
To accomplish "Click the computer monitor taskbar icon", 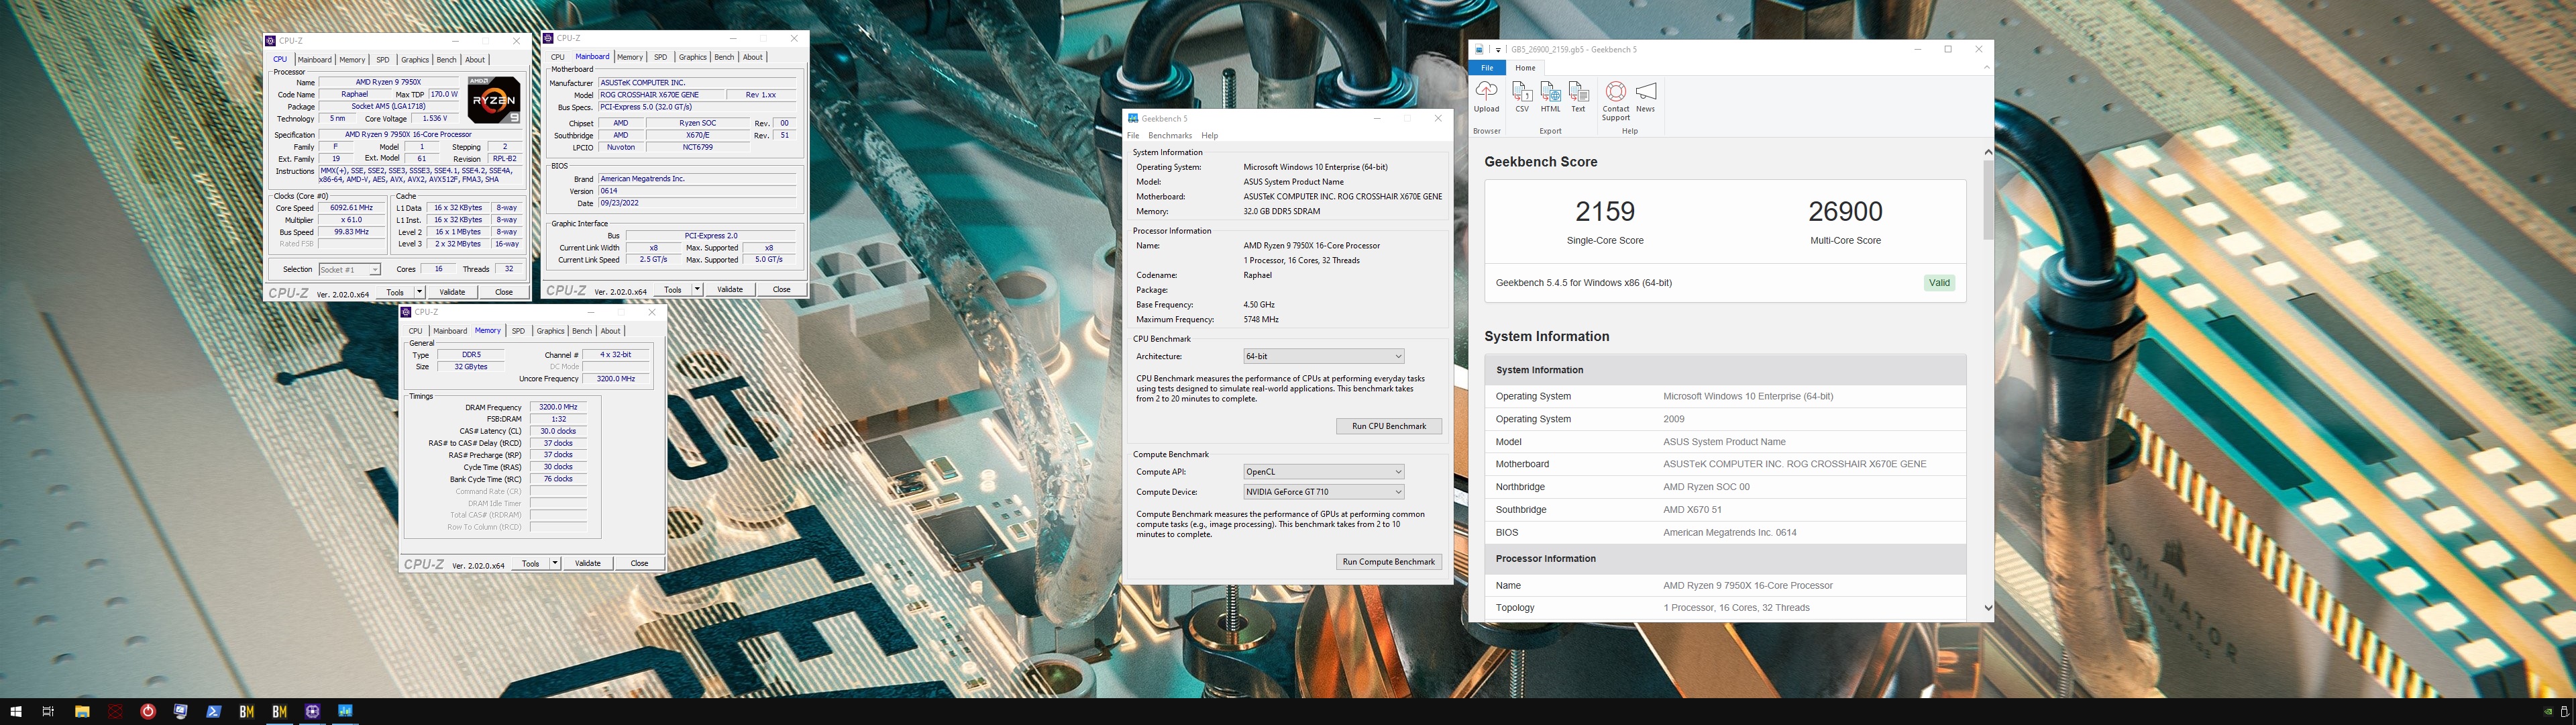I will point(181,712).
